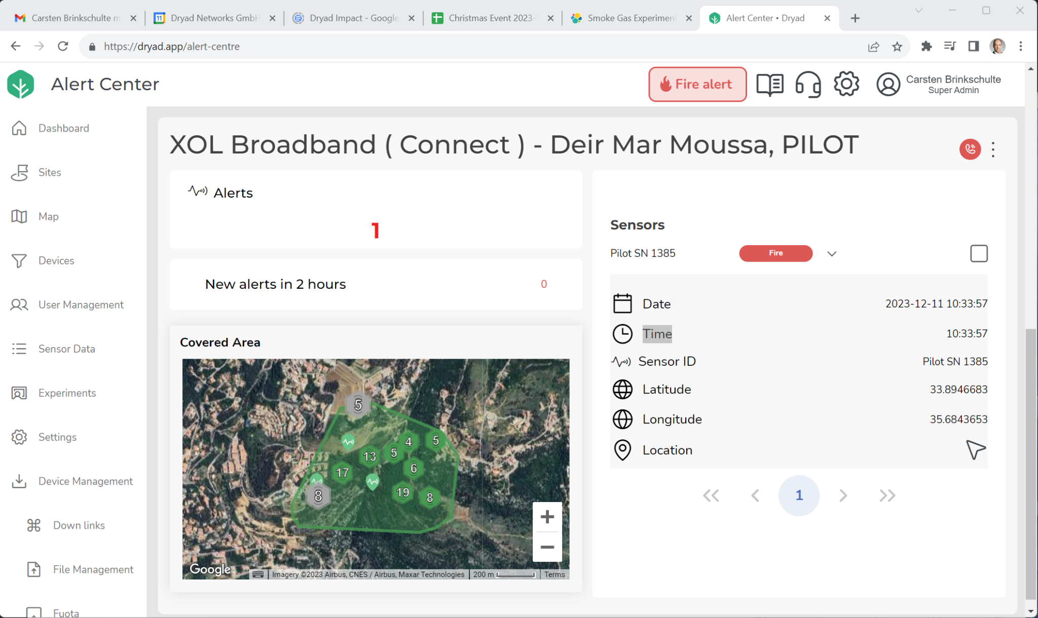Select page 1 in pagination
1038x618 pixels.
pyautogui.click(x=799, y=495)
